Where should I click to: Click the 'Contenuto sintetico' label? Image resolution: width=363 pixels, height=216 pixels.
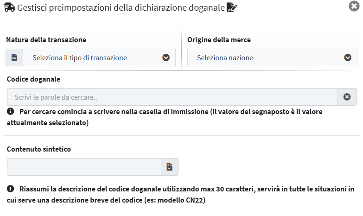coord(39,149)
